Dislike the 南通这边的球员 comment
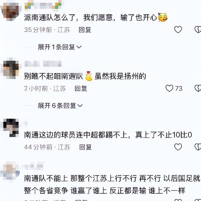201x201 pixels. [198, 147]
